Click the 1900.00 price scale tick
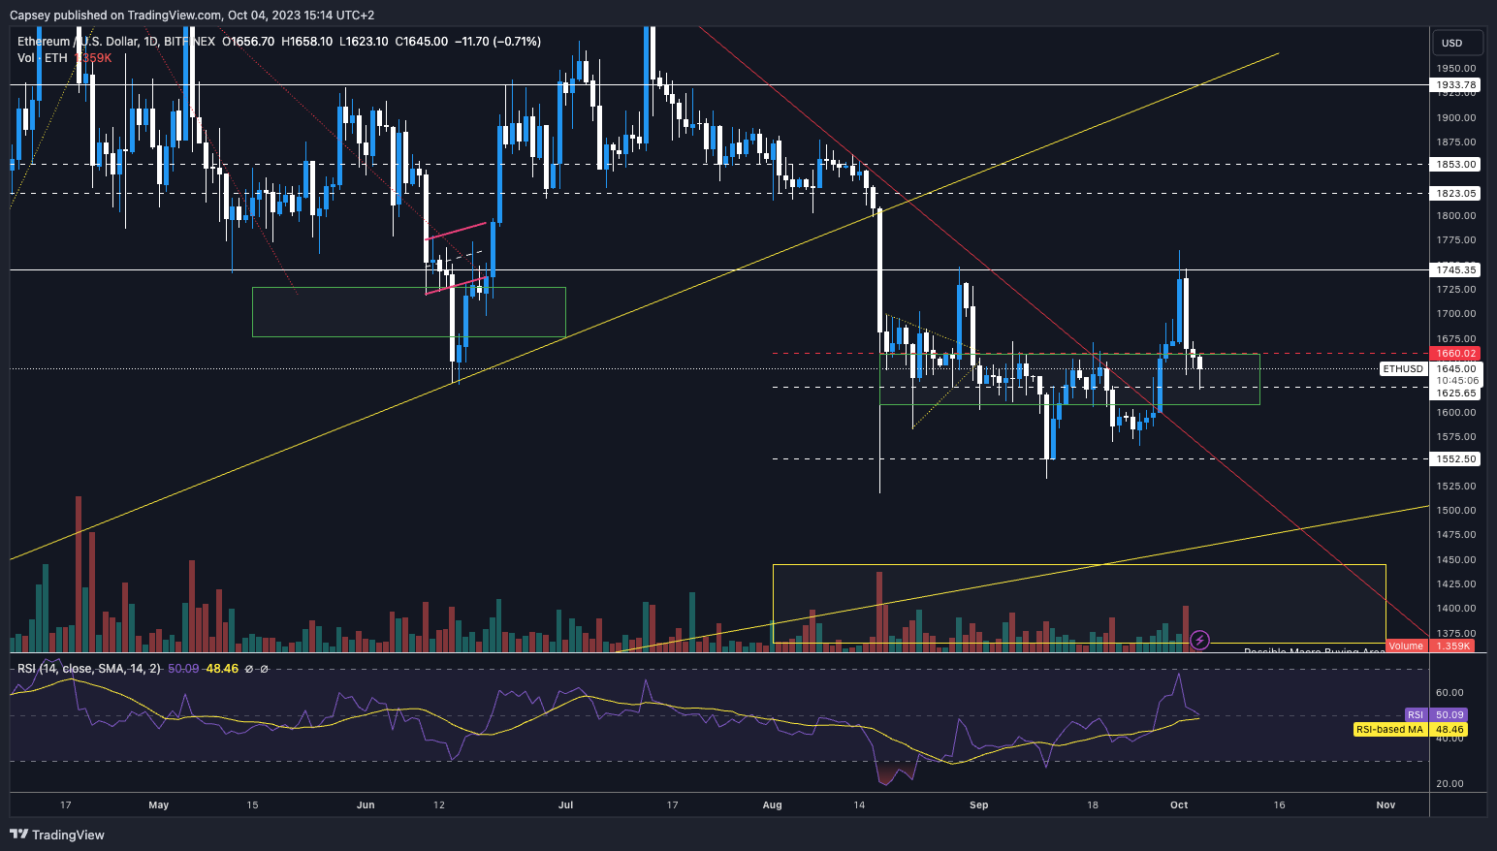The height and width of the screenshot is (851, 1497). point(1456,118)
